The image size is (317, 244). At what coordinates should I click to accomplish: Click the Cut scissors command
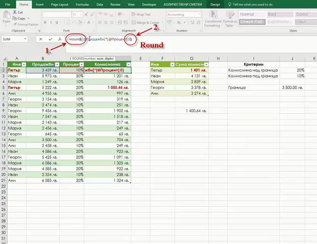(x=18, y=12)
